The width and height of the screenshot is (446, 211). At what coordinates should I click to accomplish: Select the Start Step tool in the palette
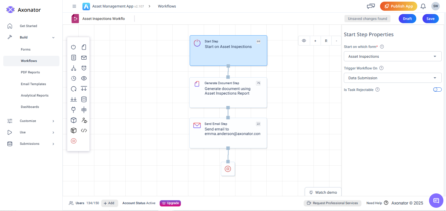coord(73,47)
